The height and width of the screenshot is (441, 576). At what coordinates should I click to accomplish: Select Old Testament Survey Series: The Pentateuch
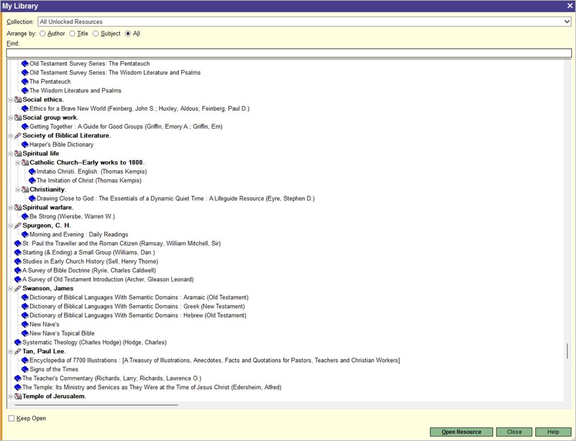pyautogui.click(x=90, y=63)
